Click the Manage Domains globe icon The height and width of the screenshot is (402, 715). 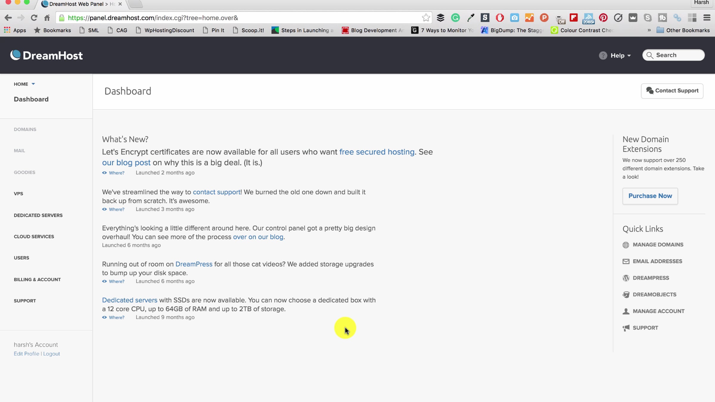coord(626,245)
